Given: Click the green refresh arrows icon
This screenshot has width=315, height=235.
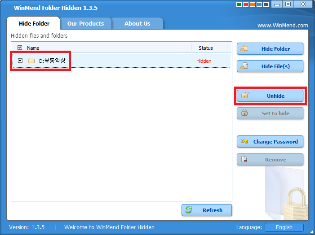Looking at the screenshot, I should [x=189, y=210].
